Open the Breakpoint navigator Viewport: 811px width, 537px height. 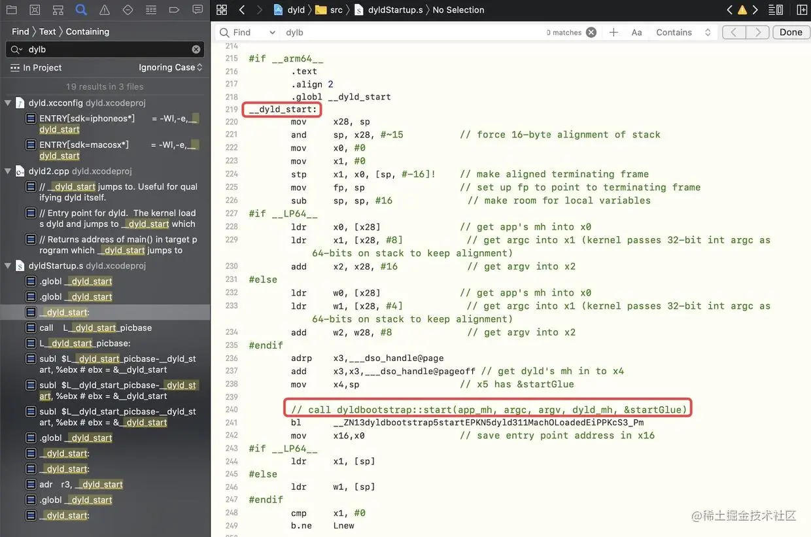point(174,9)
